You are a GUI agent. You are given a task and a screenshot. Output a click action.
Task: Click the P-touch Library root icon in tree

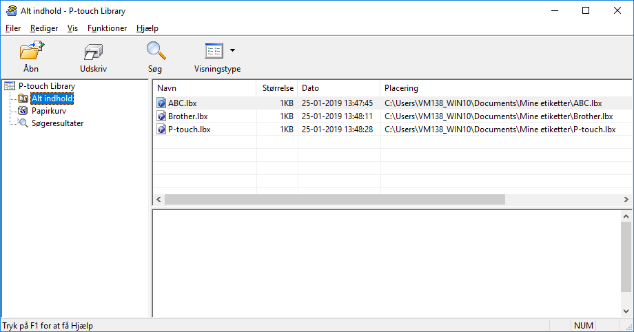(x=9, y=85)
